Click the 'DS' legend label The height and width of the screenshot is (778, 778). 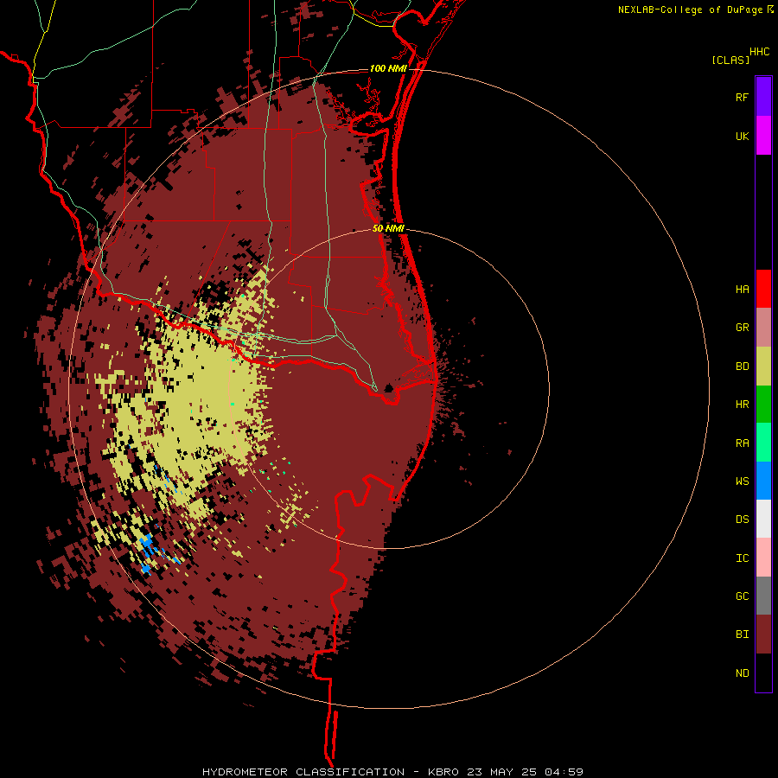pyautogui.click(x=742, y=520)
